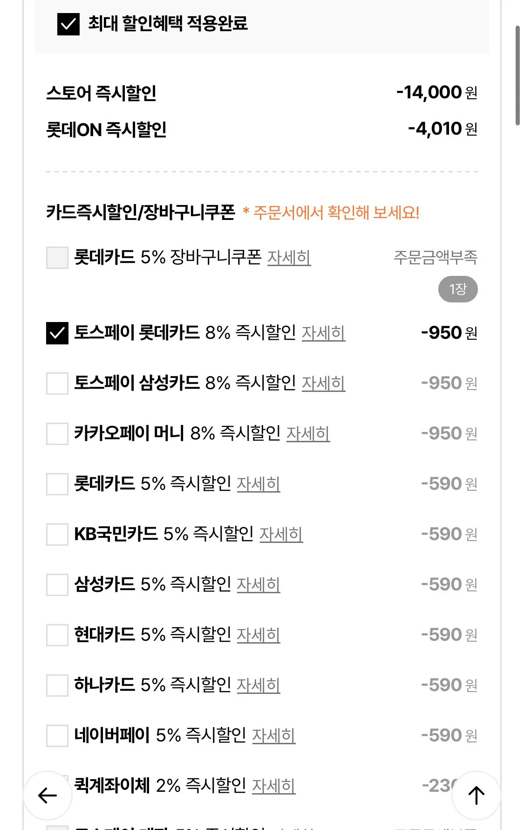524x830 pixels.
Task: Check the 현대카드 5% 즉시할인 box
Action: click(56, 635)
